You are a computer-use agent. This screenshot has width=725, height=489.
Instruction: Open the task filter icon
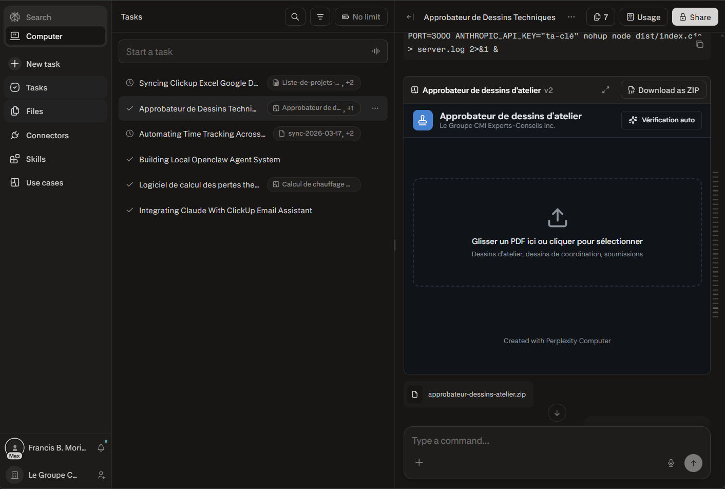pyautogui.click(x=320, y=17)
